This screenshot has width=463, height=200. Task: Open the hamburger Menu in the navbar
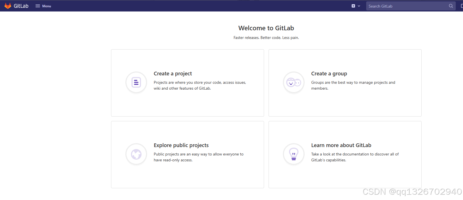[43, 6]
